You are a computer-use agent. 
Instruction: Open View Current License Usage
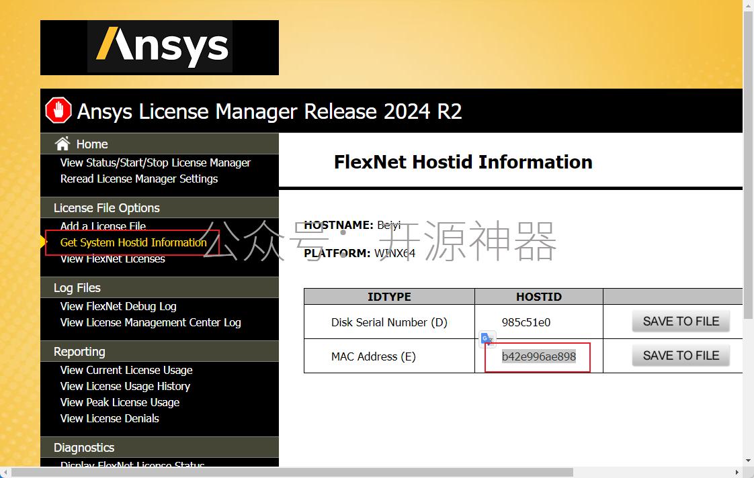126,371
